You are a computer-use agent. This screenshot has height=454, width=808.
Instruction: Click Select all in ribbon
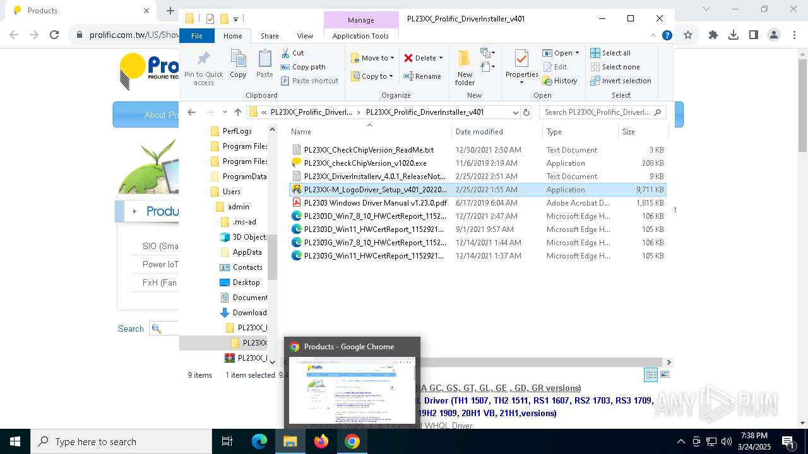610,53
